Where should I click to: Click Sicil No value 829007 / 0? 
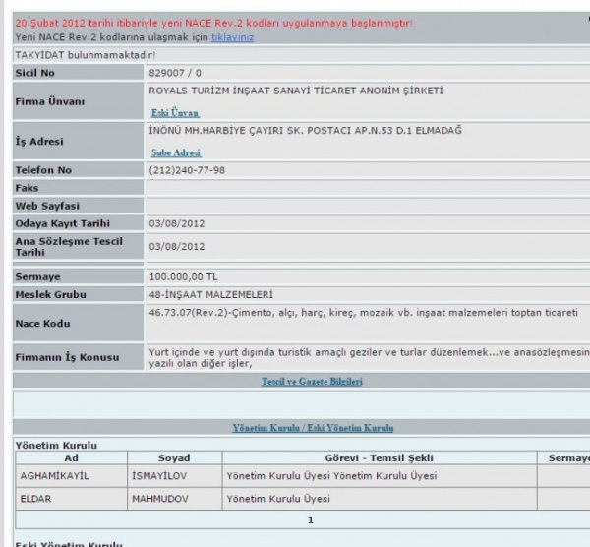click(x=175, y=73)
